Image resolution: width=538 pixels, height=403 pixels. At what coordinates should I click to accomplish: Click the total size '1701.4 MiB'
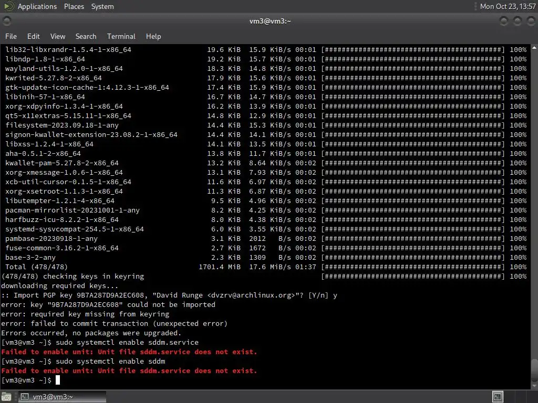point(220,267)
